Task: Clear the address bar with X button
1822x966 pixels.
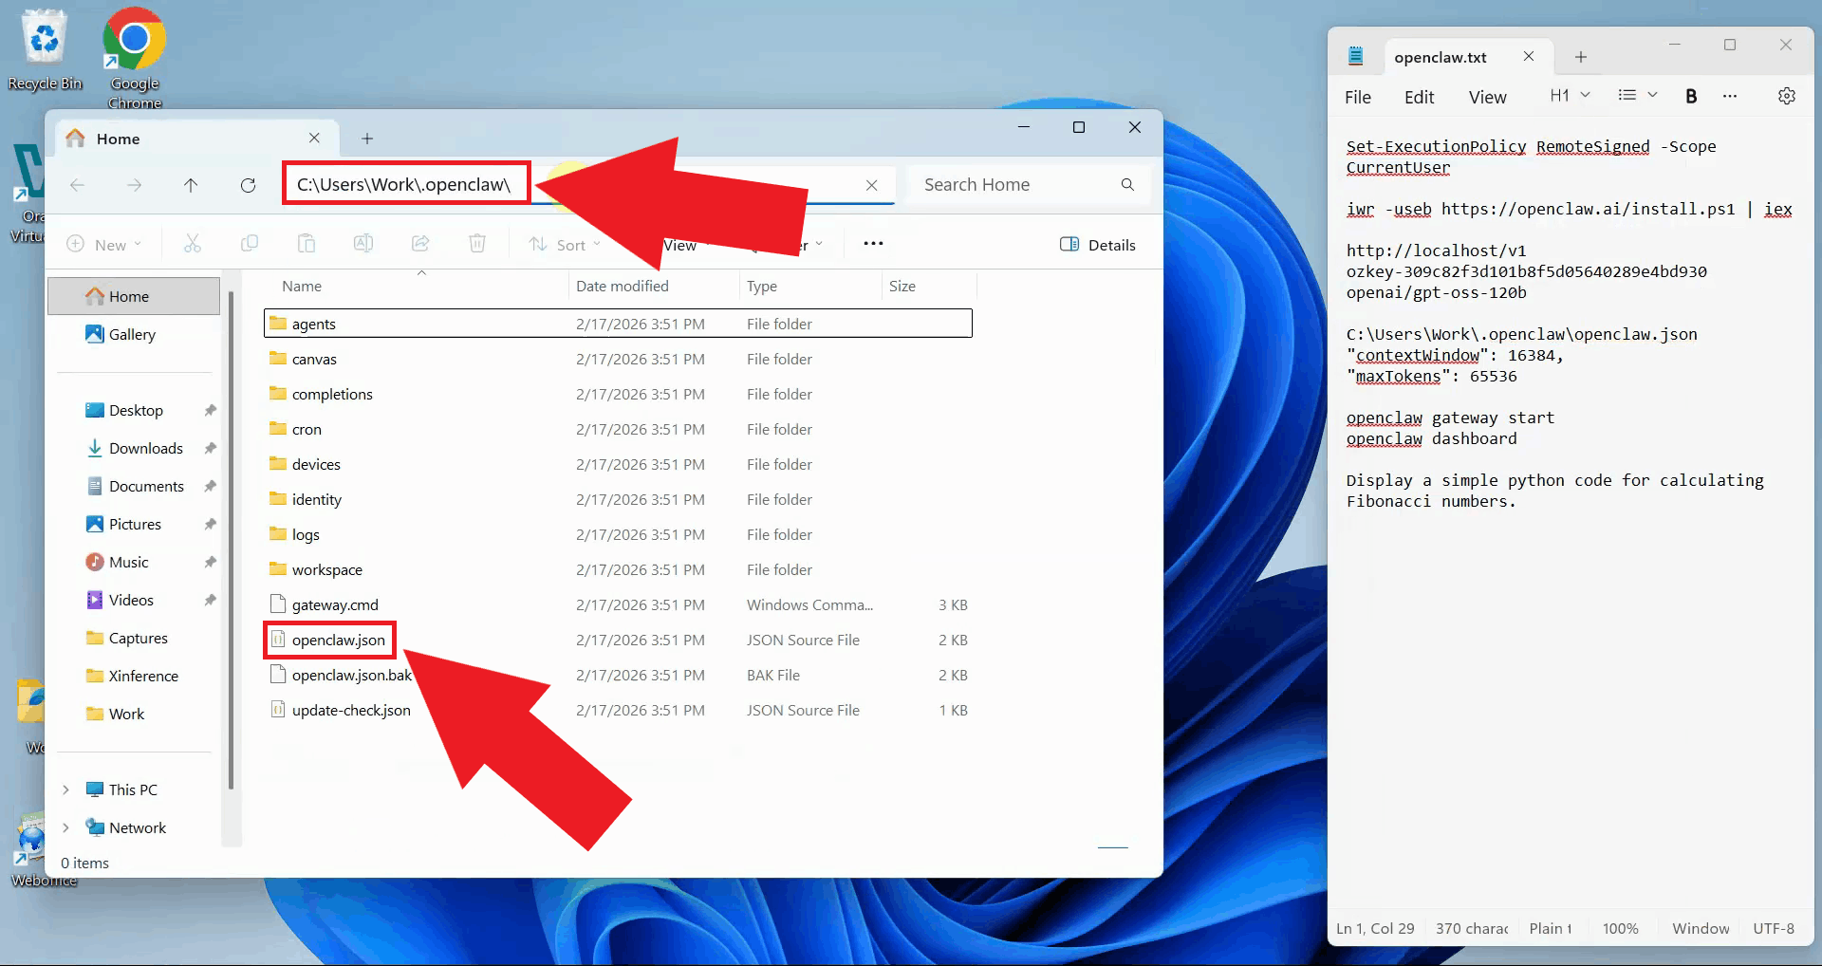Action: (871, 185)
